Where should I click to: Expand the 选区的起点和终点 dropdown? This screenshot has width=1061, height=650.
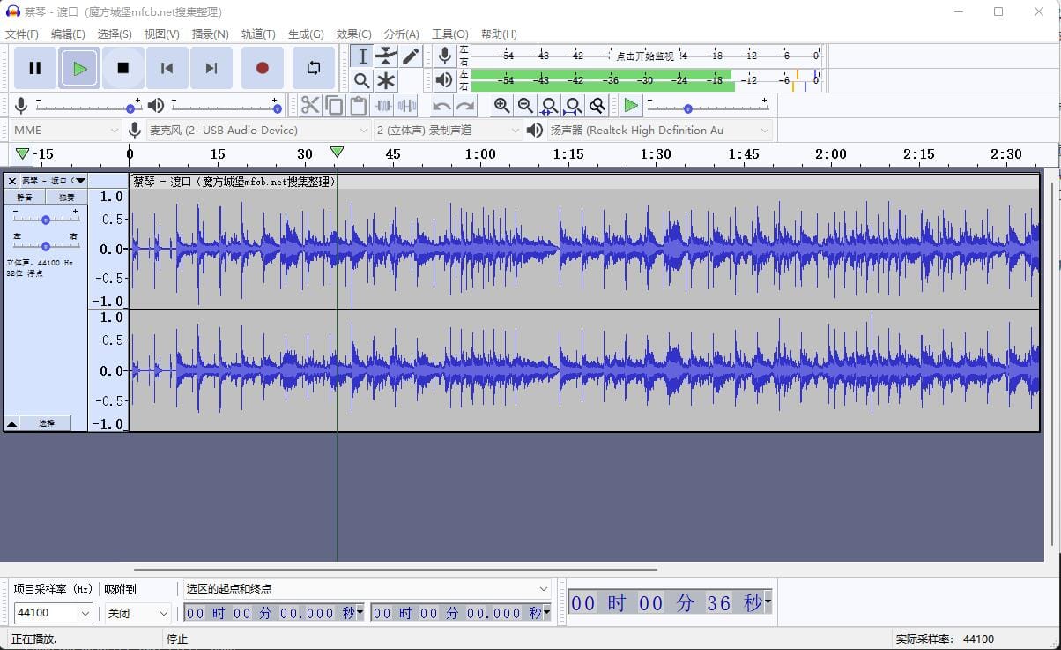(367, 588)
